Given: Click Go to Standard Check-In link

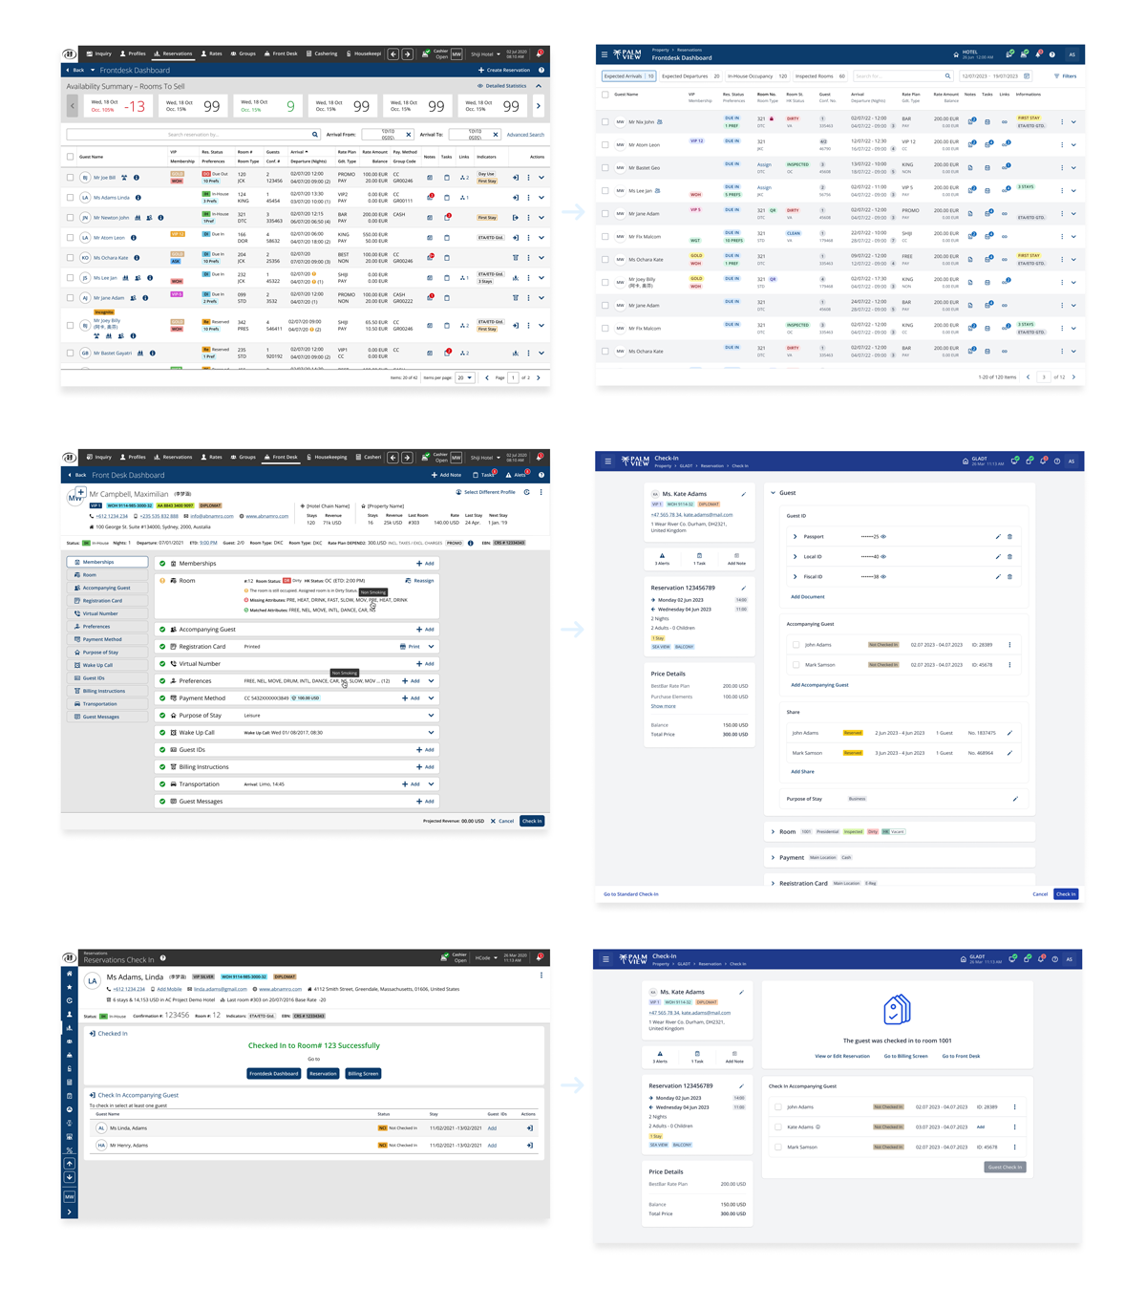Looking at the screenshot, I should (630, 894).
